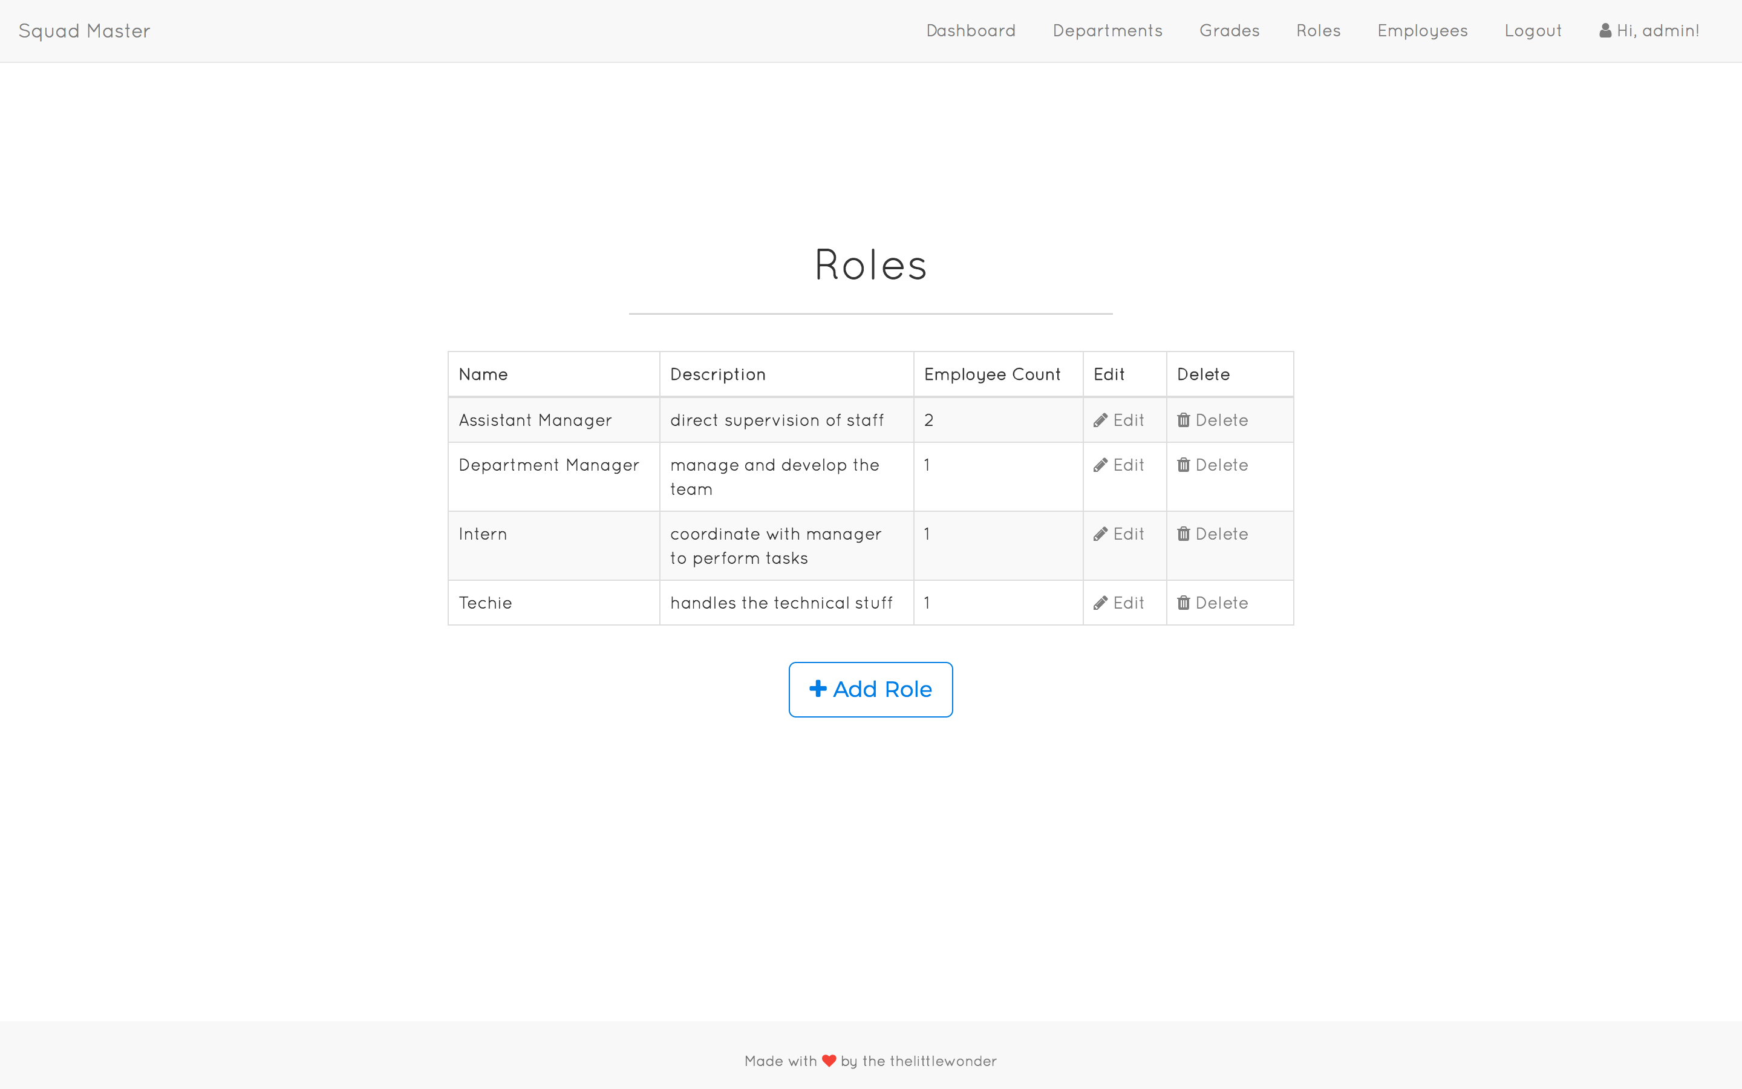Click the trash icon for Intern role
The height and width of the screenshot is (1089, 1742).
point(1183,534)
